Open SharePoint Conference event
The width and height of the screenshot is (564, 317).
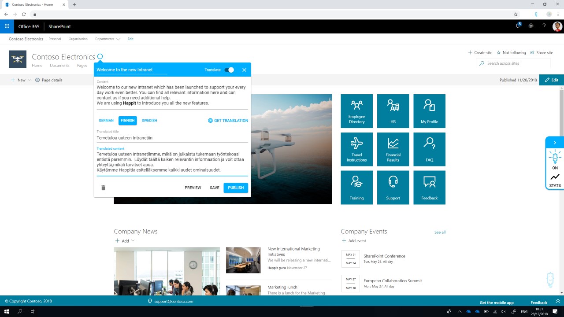384,256
